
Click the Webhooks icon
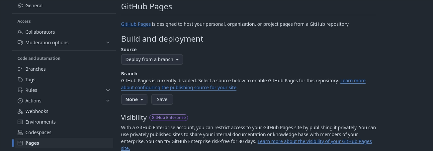click(x=20, y=111)
